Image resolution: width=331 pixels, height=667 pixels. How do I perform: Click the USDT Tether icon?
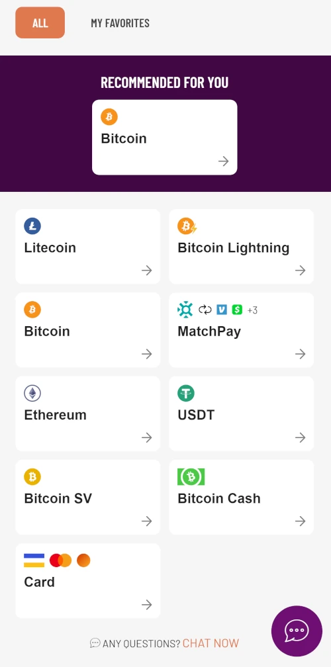click(x=186, y=394)
